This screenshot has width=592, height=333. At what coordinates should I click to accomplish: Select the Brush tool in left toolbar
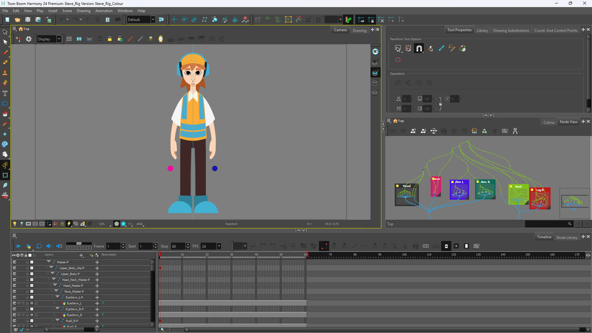pos(5,52)
